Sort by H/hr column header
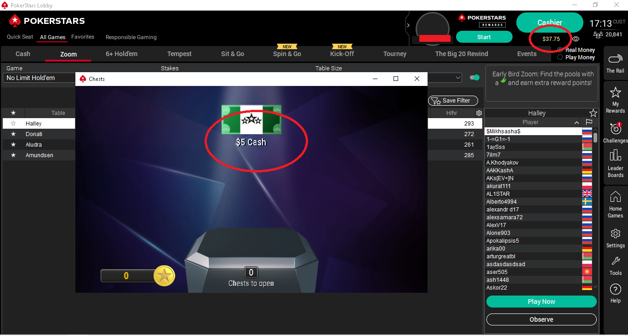This screenshot has width=628, height=336. coord(451,113)
